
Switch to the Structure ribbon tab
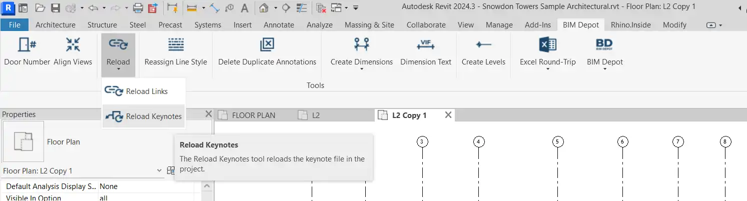(102, 24)
